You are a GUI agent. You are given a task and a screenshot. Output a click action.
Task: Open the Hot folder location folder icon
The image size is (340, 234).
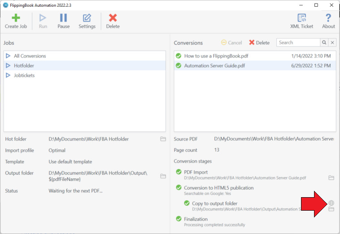(163, 139)
